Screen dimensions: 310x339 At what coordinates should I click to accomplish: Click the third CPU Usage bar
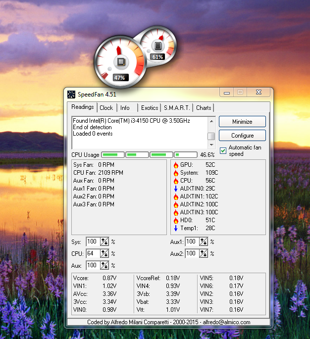[161, 155]
